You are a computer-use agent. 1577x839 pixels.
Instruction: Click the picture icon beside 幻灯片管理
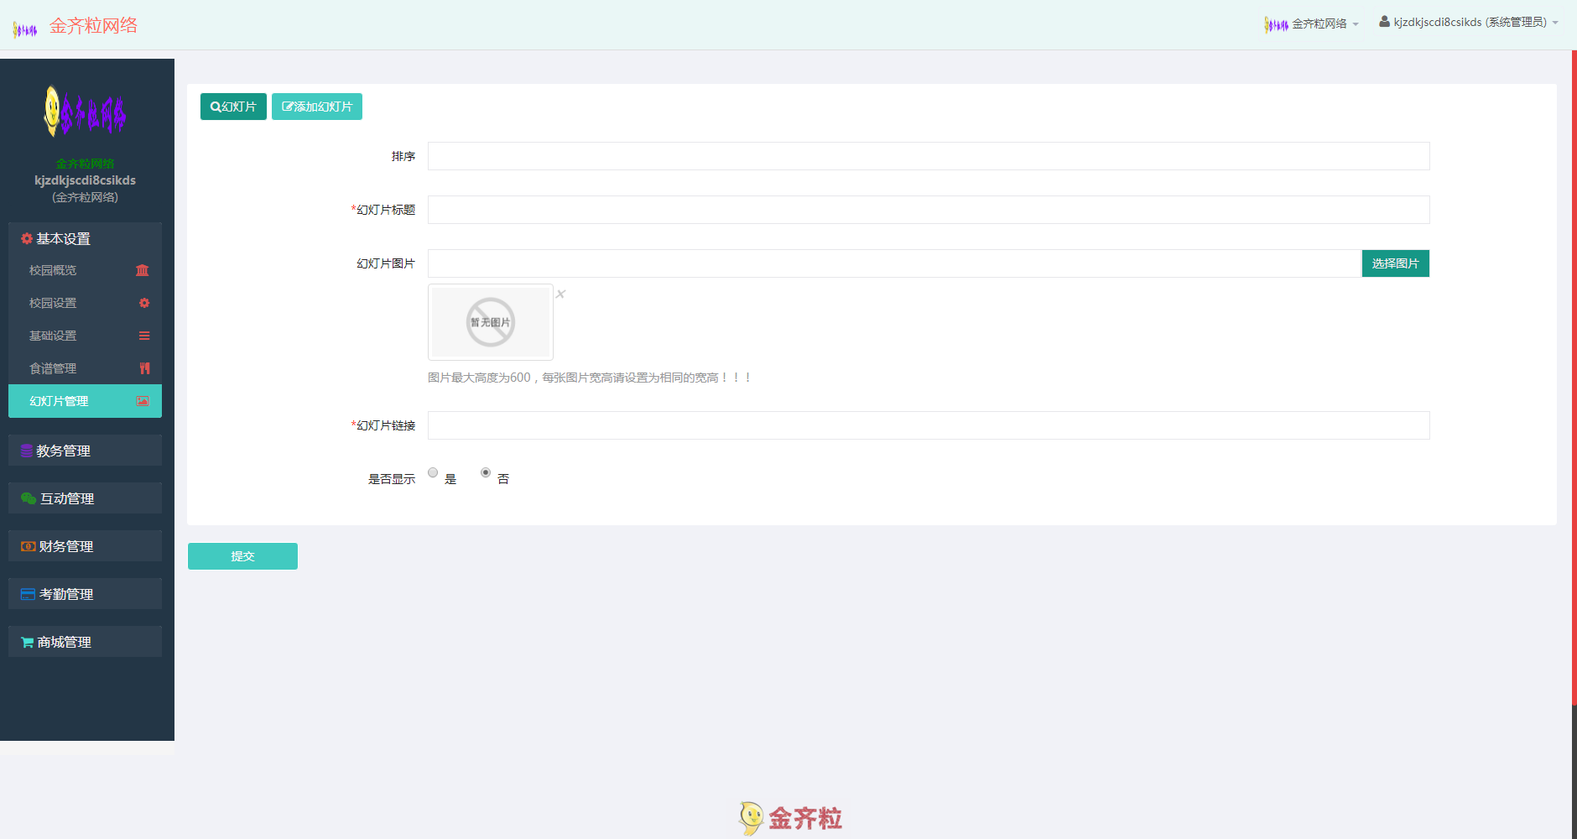[143, 401]
